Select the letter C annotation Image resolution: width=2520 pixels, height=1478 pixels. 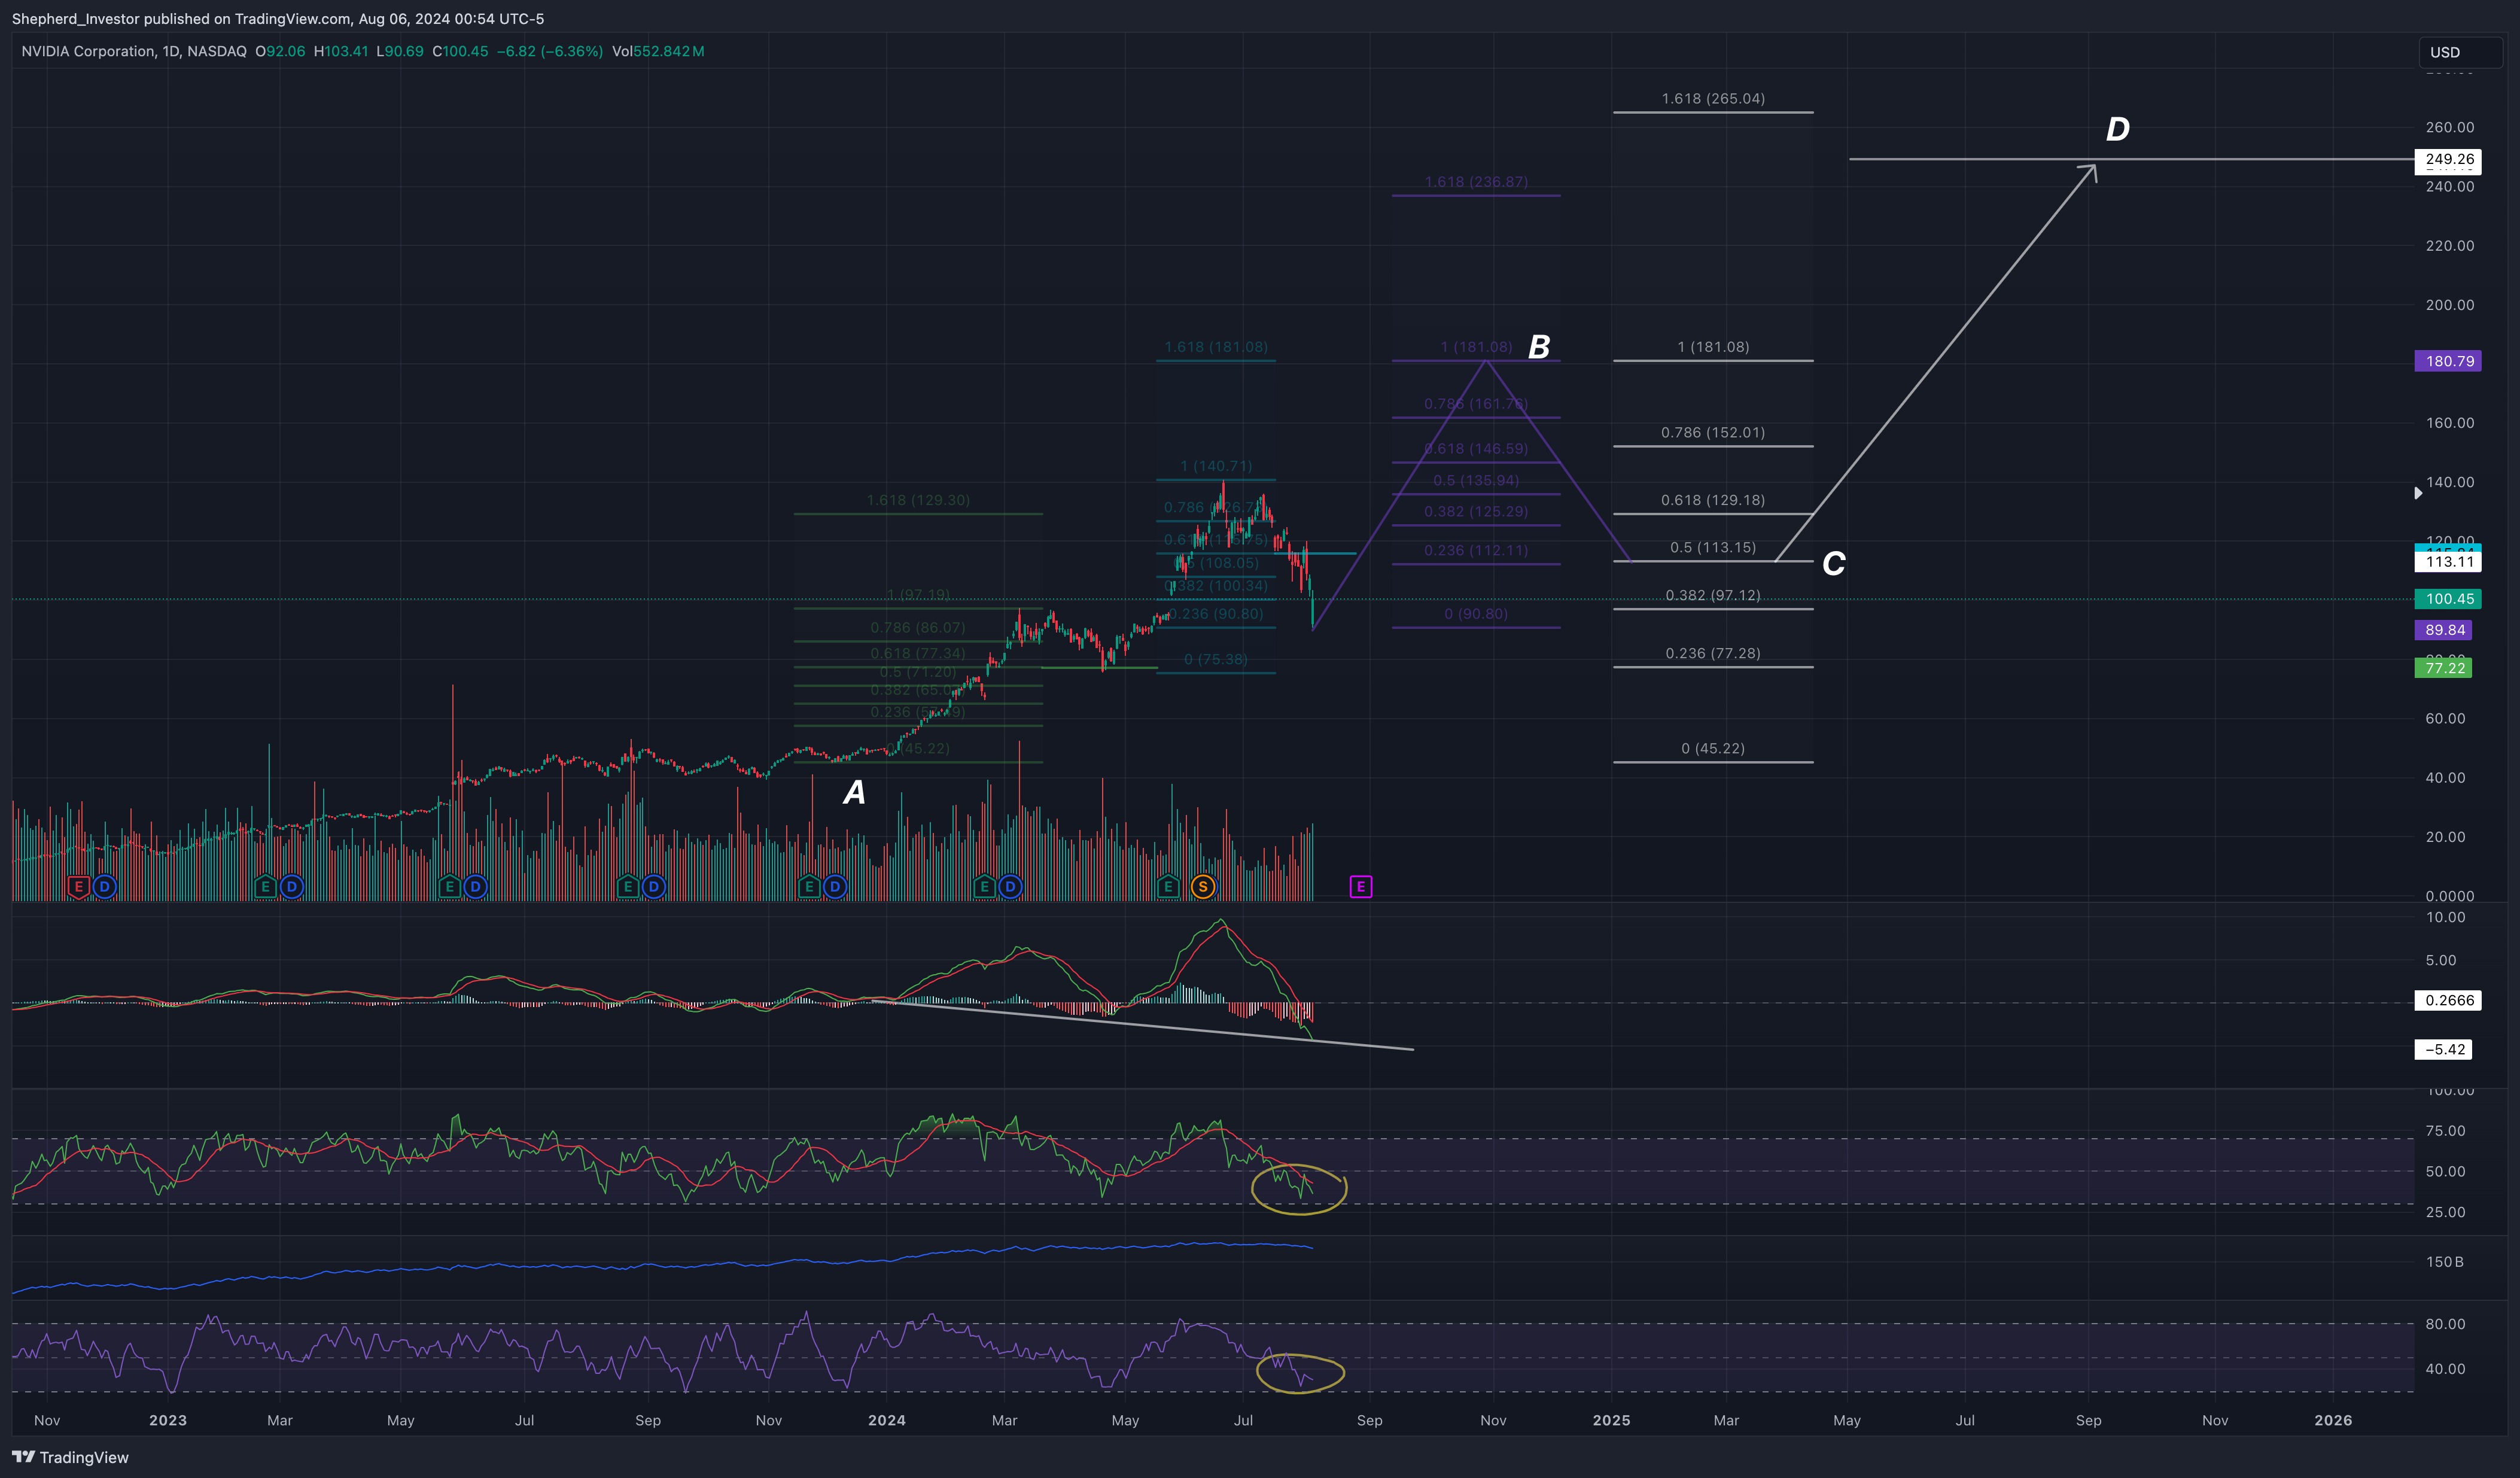1833,564
